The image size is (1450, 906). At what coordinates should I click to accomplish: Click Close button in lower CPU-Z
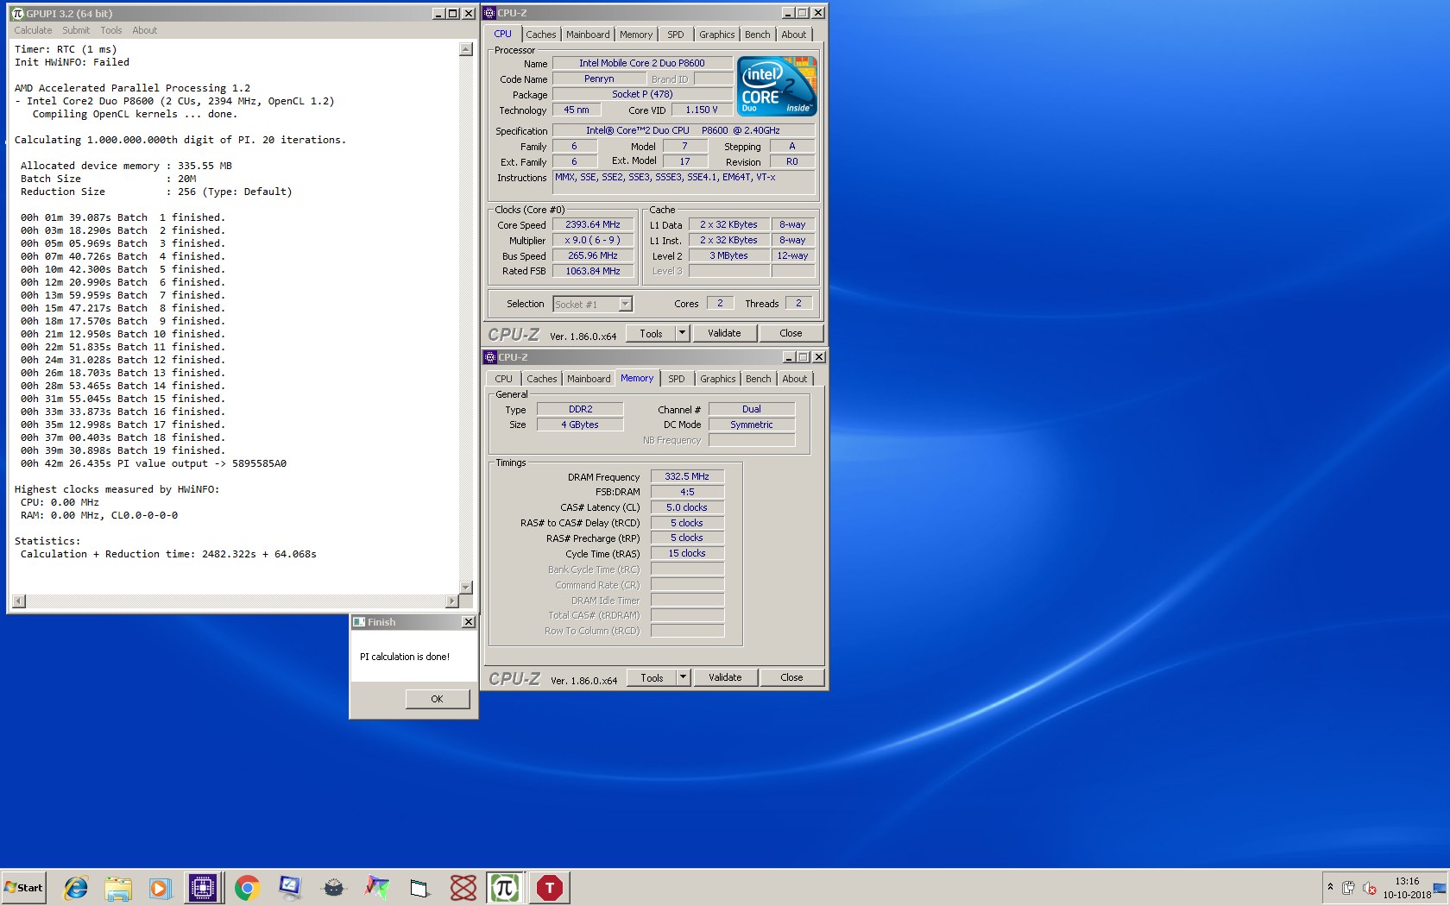click(x=791, y=677)
